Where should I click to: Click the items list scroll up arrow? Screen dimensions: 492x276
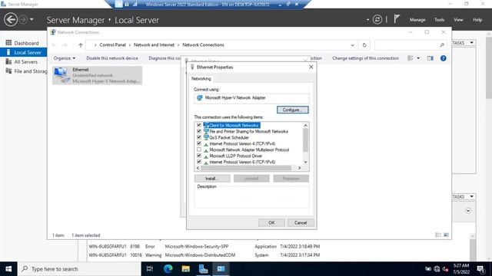pos(306,125)
